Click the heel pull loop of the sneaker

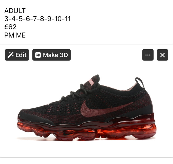coord(139,82)
